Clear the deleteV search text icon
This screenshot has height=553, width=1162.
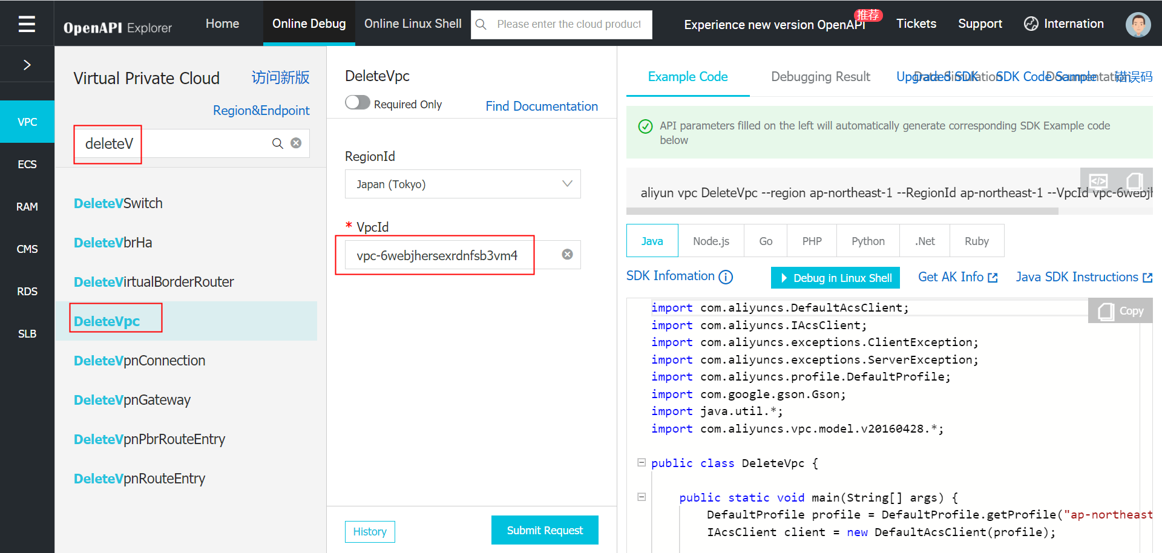click(x=296, y=143)
